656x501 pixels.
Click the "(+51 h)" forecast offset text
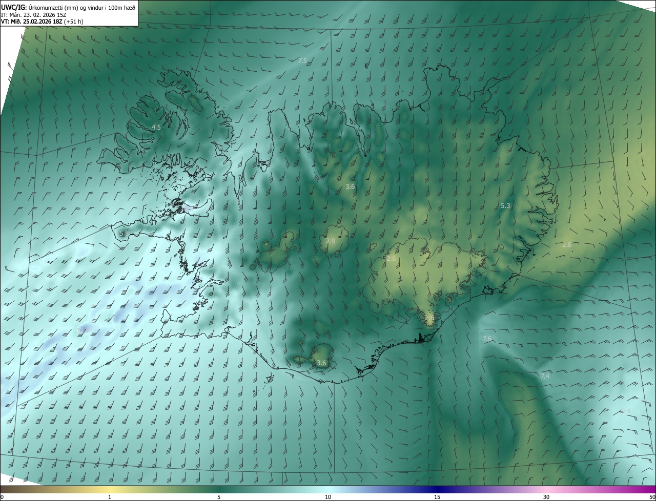click(75, 22)
